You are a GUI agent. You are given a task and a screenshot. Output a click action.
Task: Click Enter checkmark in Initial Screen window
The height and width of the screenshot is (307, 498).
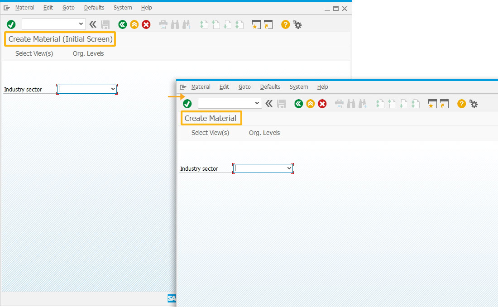pyautogui.click(x=11, y=24)
